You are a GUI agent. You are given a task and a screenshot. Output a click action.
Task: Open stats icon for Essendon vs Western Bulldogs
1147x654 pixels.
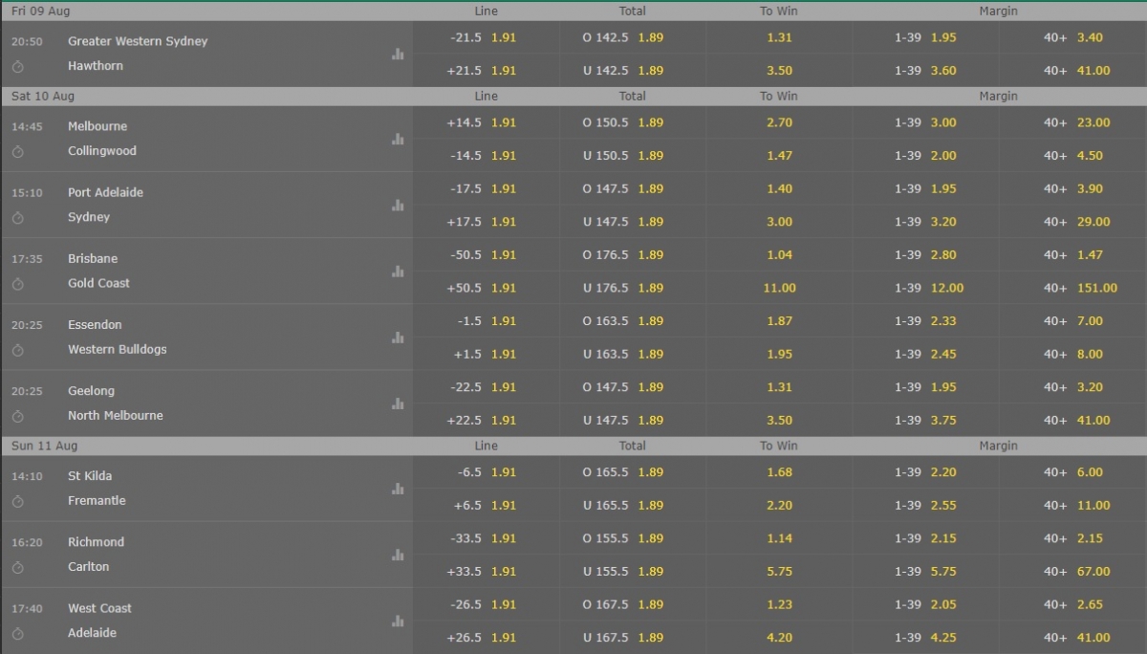coord(398,338)
